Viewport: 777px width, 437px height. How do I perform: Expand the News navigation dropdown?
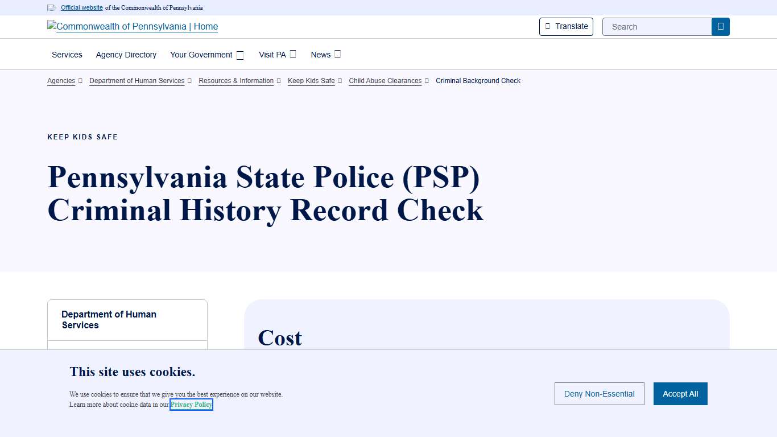point(338,54)
